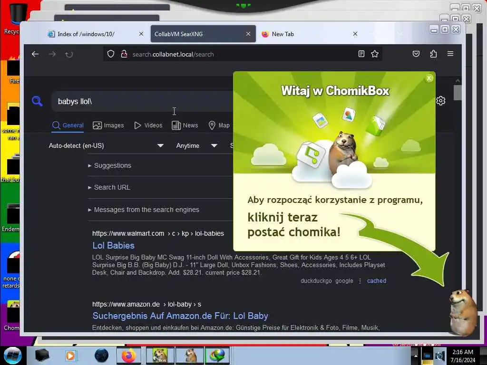Image resolution: width=487 pixels, height=365 pixels.
Task: Open the clock showing 2:16 AM
Action: (x=463, y=355)
